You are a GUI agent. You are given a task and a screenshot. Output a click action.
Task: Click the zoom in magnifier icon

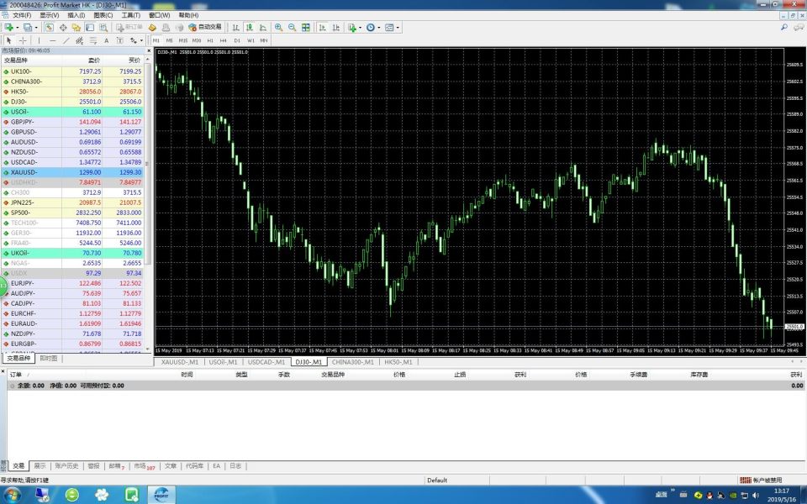[x=278, y=27]
